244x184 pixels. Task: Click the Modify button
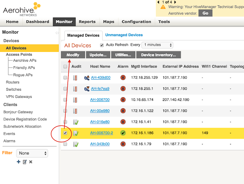coord(73,55)
